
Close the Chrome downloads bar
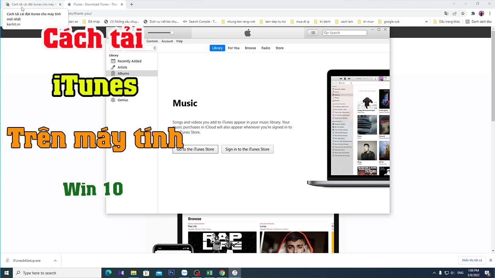coord(491,261)
